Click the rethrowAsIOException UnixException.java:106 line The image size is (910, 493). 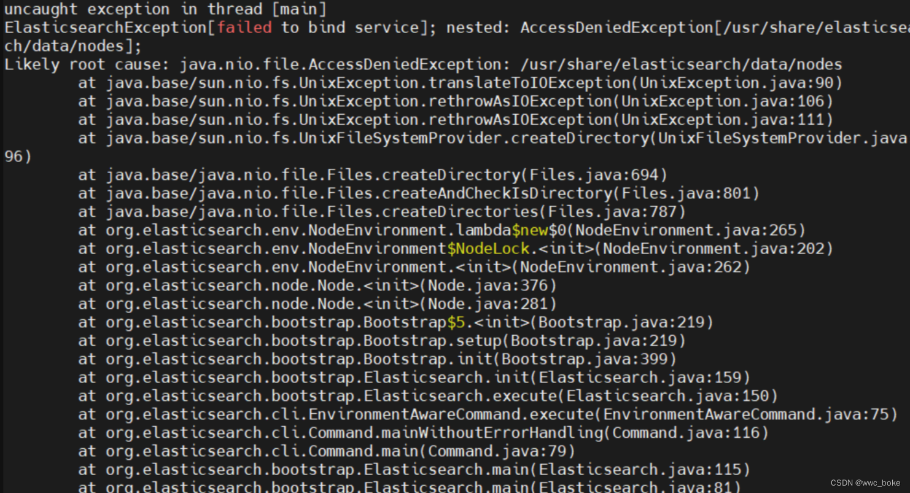[456, 101]
